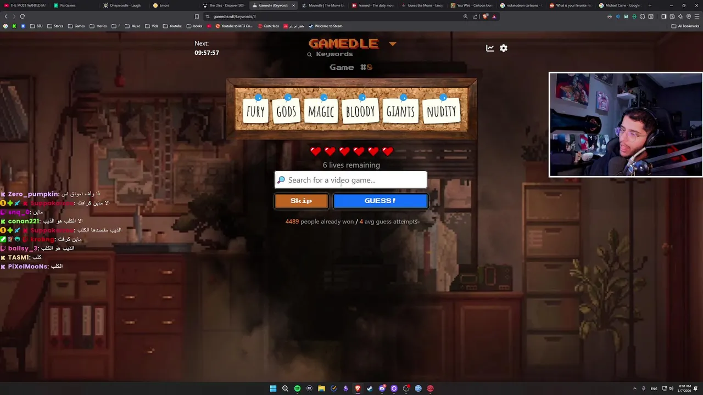Screen dimensions: 703x395
Task: Click the bookmark page icon in address bar
Action: tap(197, 16)
